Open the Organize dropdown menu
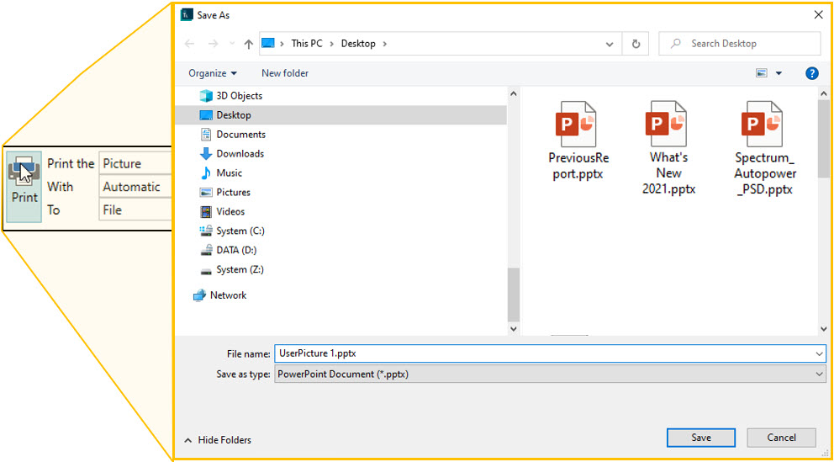This screenshot has height=462, width=834. (213, 73)
